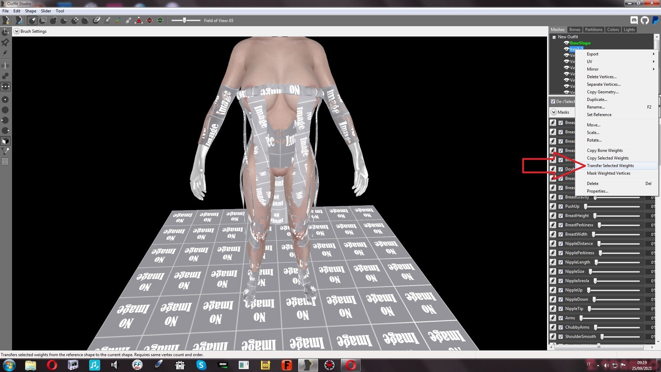Uncheck the ChubbyArms slider checkbox

click(561, 327)
